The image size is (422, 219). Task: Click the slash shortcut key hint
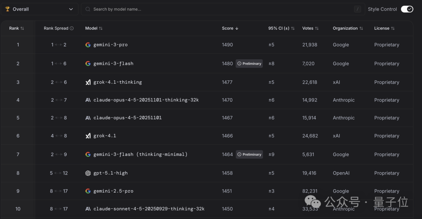pos(358,9)
